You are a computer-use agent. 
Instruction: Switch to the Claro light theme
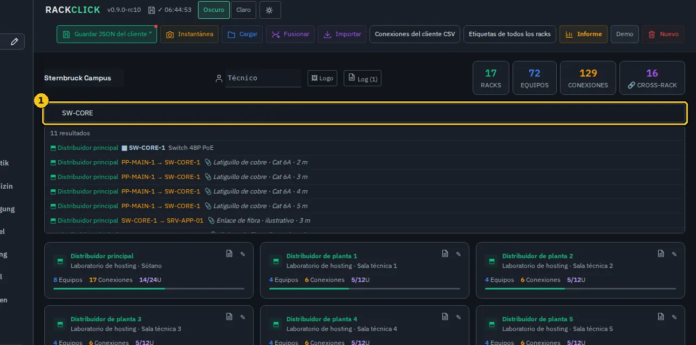(x=243, y=10)
